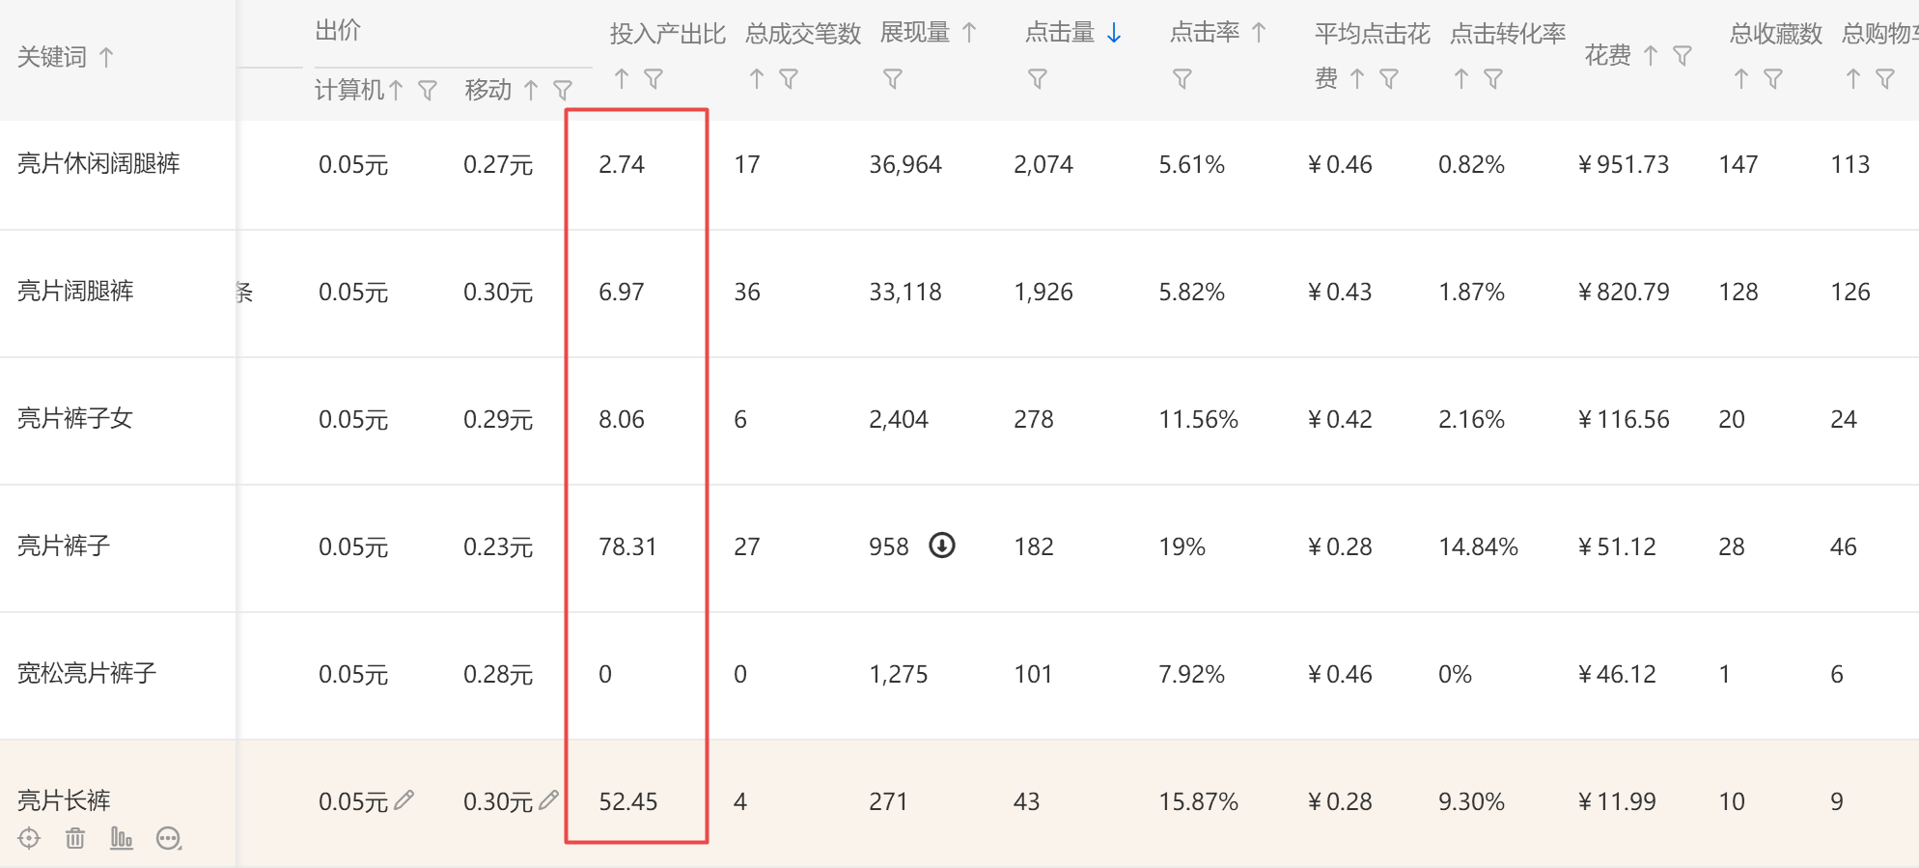Click spend value ¥46.12
The height and width of the screenshot is (868, 1919).
1617,674
